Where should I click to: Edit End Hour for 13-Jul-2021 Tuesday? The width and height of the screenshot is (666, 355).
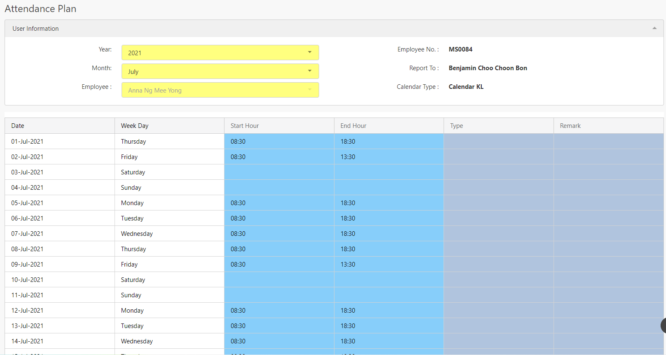point(389,326)
